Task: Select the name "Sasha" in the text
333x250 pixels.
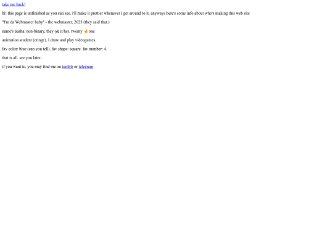Action: [x=19, y=31]
